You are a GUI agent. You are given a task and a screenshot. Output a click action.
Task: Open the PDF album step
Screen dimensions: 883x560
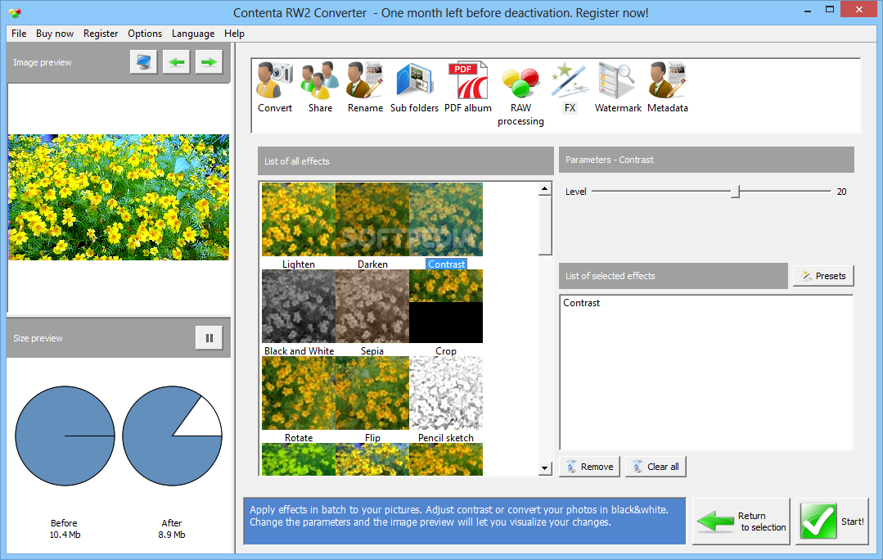(x=468, y=88)
